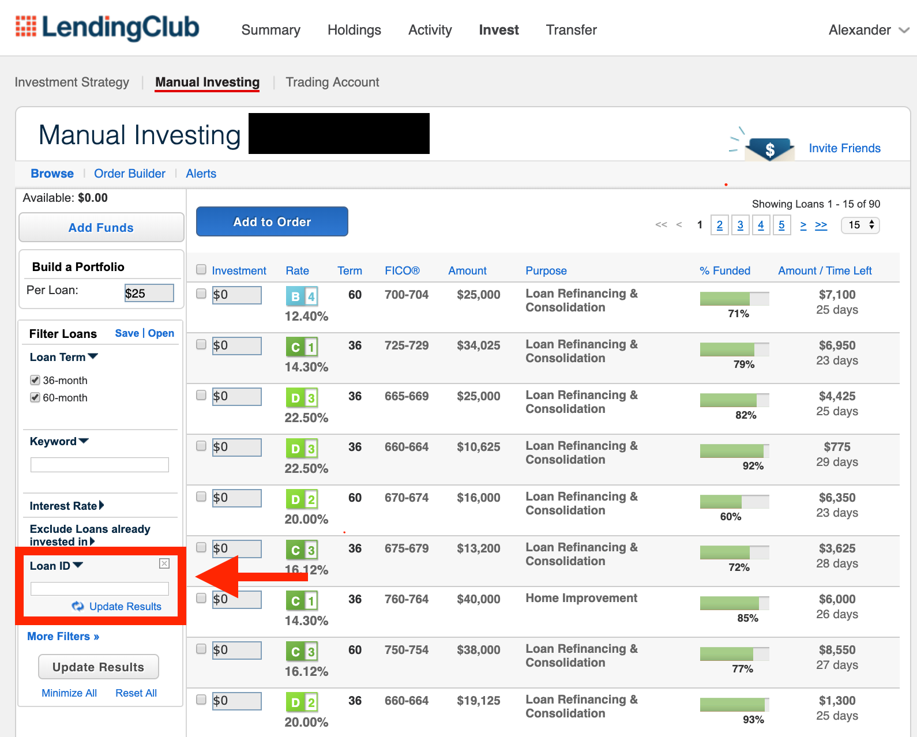917x737 pixels.
Task: Click investment amount field of $38,000 loan
Action: coord(237,650)
